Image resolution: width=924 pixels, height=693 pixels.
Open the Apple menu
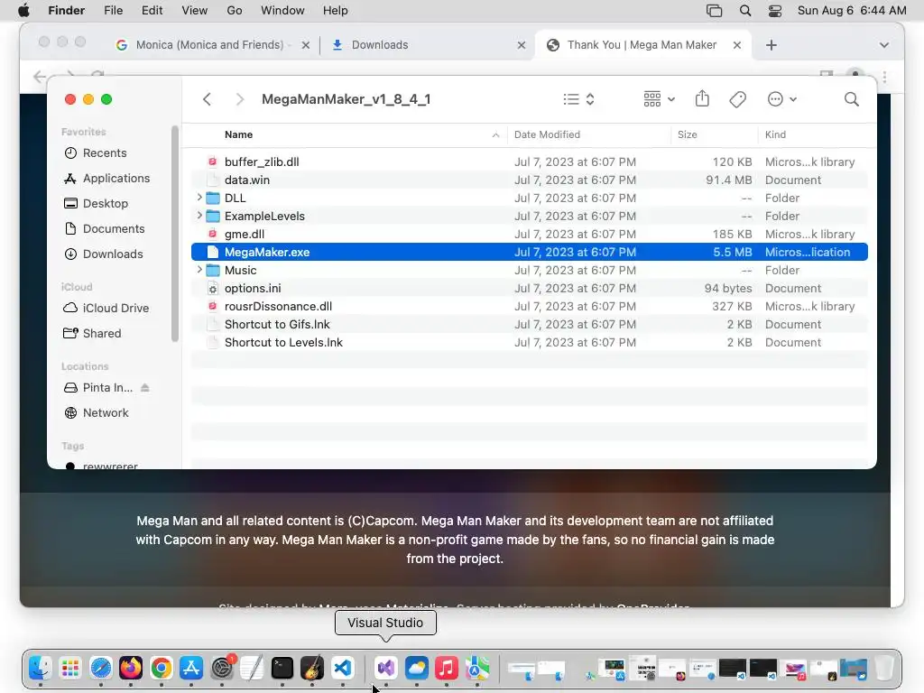point(23,11)
